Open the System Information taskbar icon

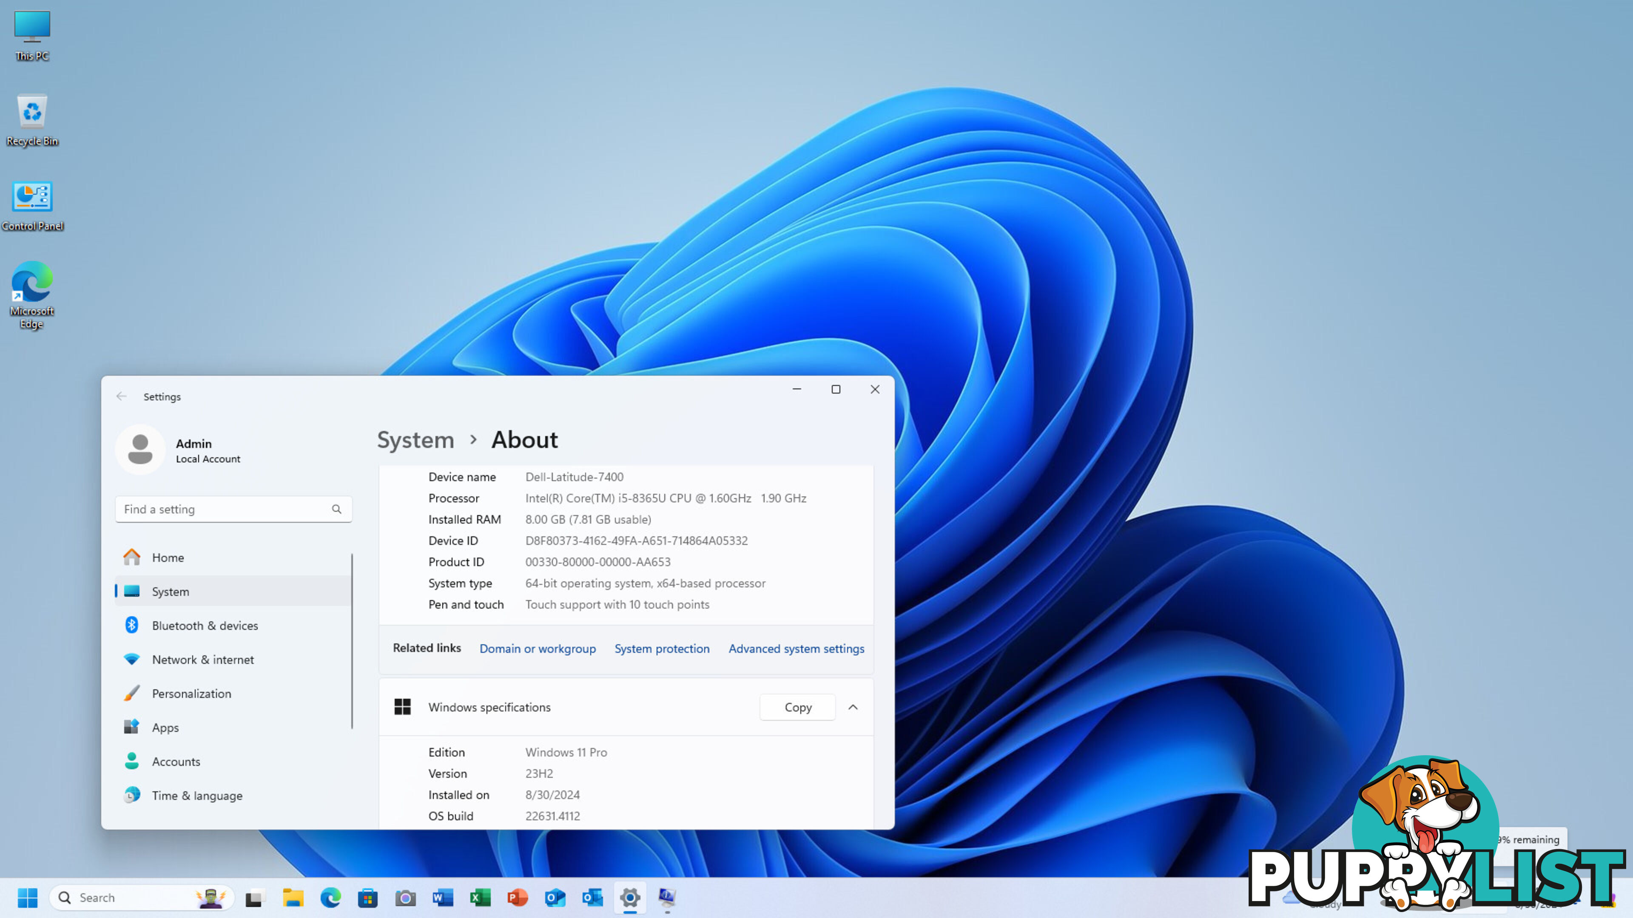pos(667,897)
